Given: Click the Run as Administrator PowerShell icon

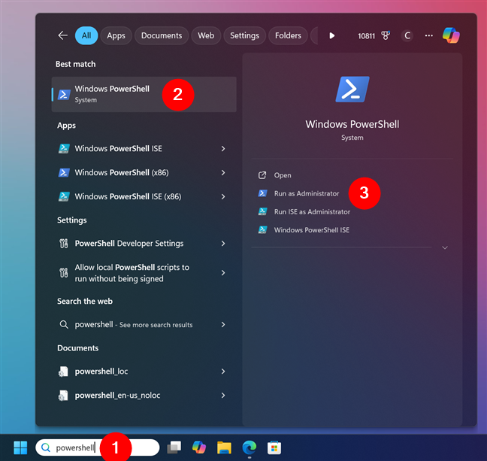Looking at the screenshot, I should coord(262,193).
